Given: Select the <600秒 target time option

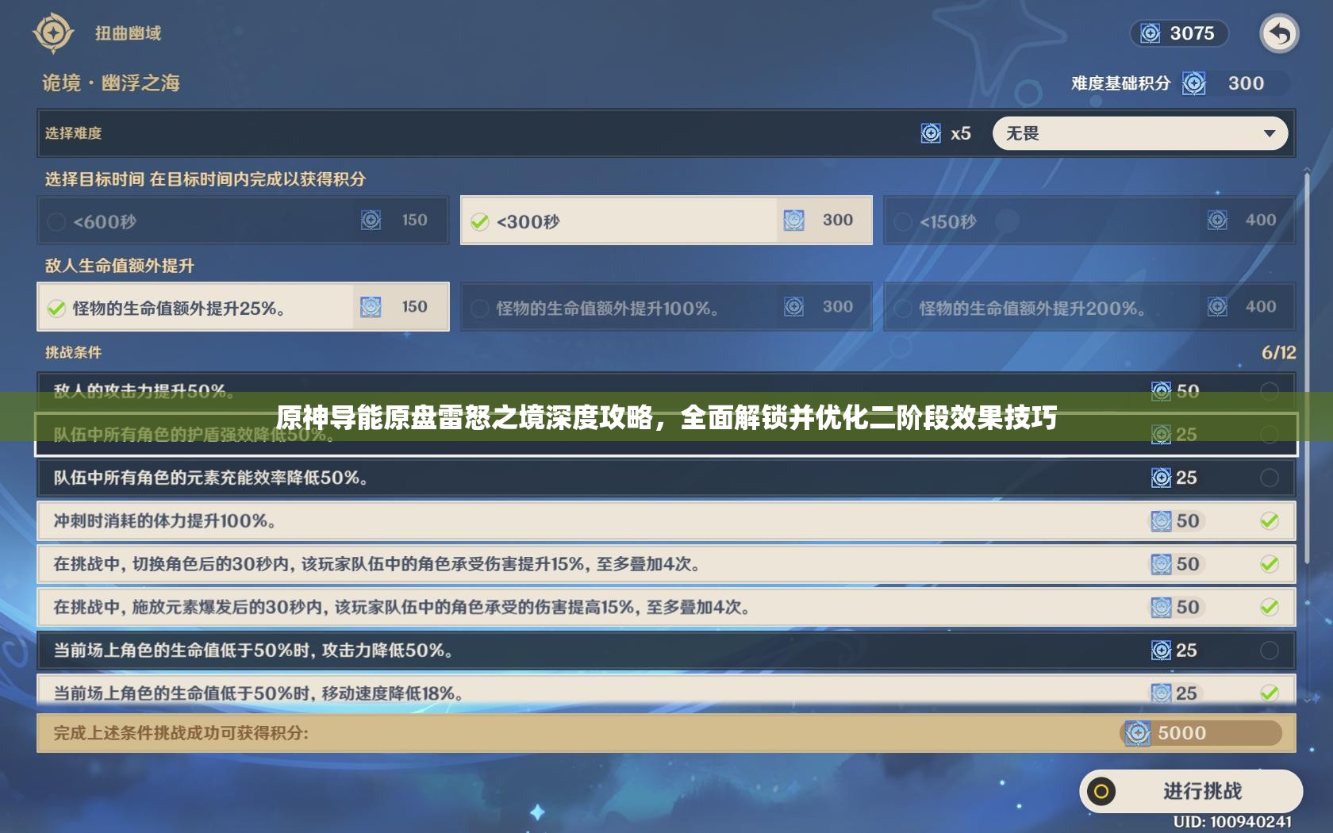Looking at the screenshot, I should 243,221.
